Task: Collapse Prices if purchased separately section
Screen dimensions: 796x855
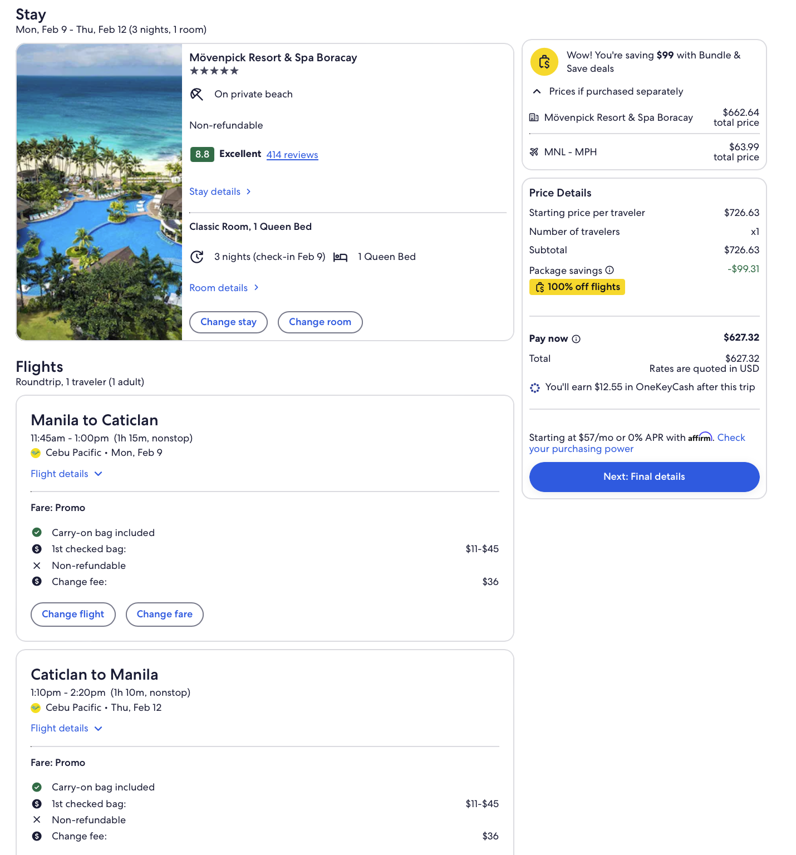Action: pos(608,91)
